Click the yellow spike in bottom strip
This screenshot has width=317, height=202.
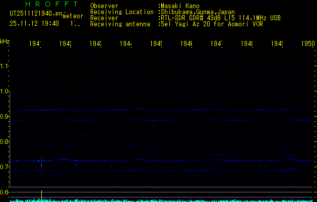tap(41, 195)
